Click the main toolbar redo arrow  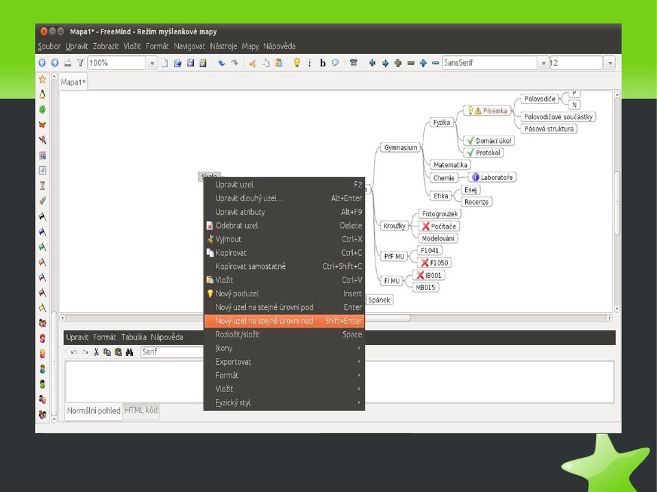coord(234,63)
